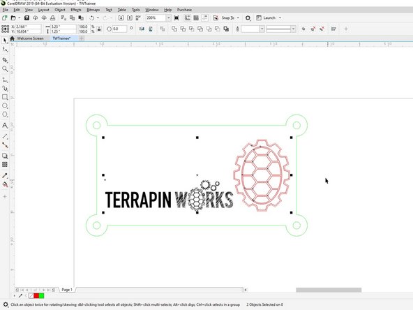Open the File menu
The image size is (413, 310).
pos(6,10)
